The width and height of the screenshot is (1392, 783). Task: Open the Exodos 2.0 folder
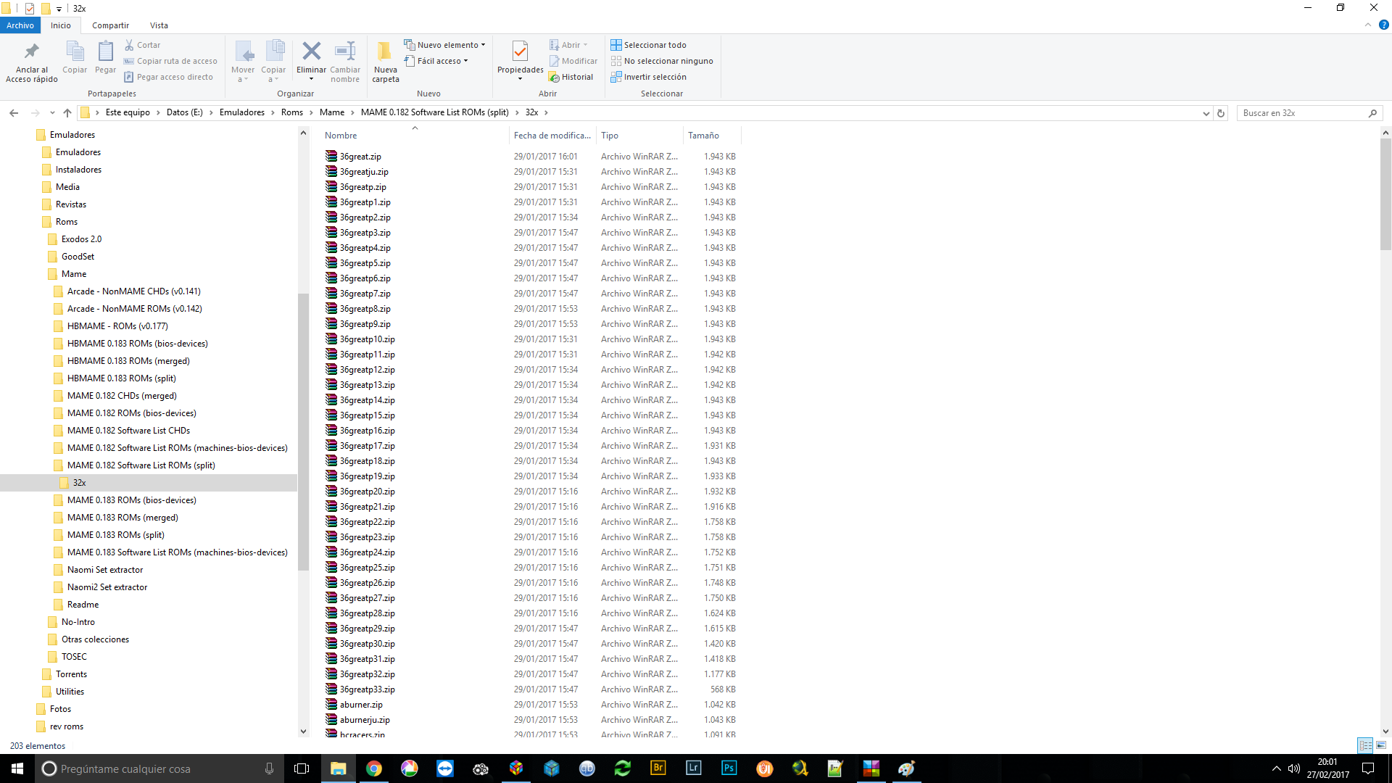[x=81, y=239]
